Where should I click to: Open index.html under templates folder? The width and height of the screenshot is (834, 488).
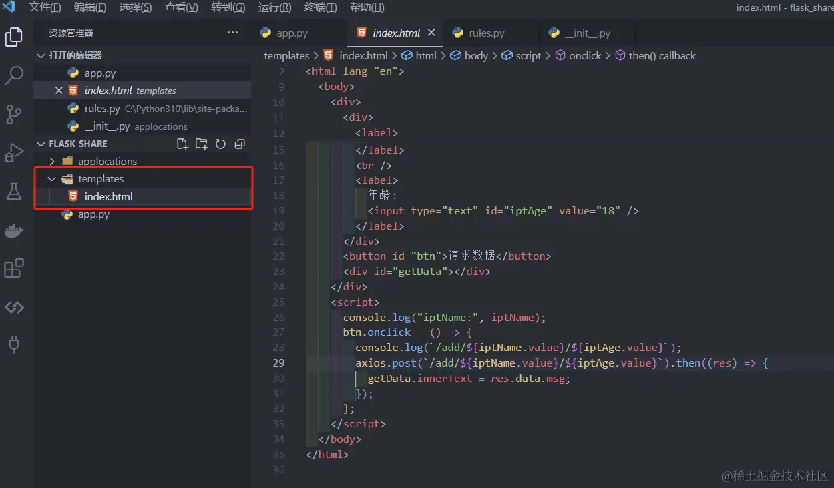(x=142, y=196)
